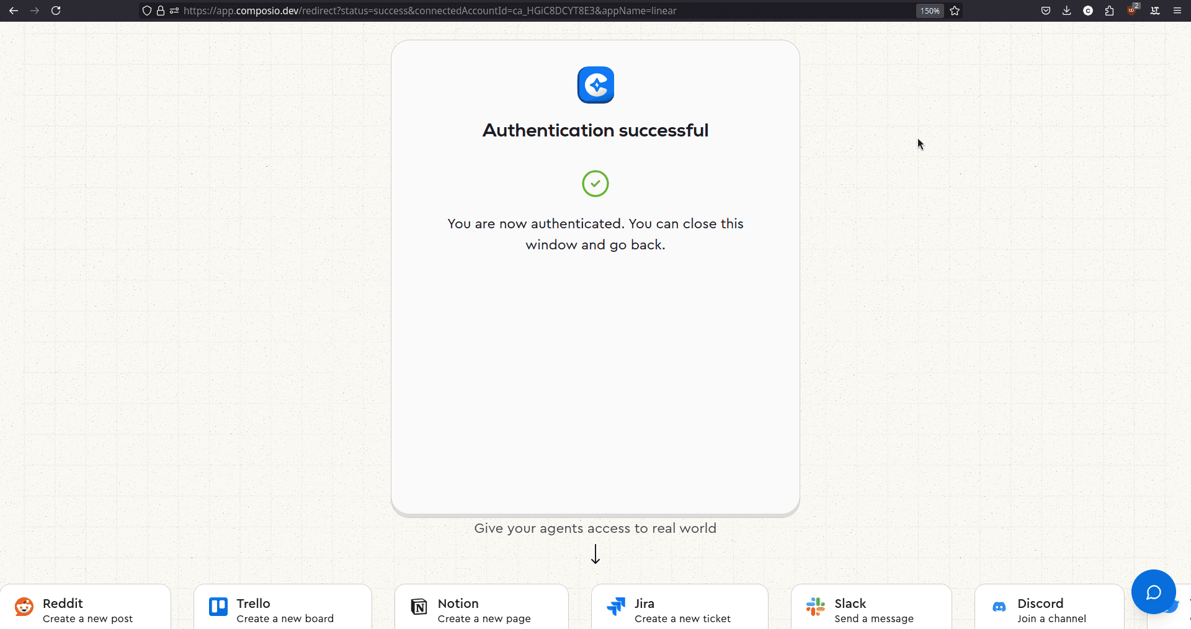Open the tracking protection shield icon
The image size is (1191, 629).
(x=147, y=11)
